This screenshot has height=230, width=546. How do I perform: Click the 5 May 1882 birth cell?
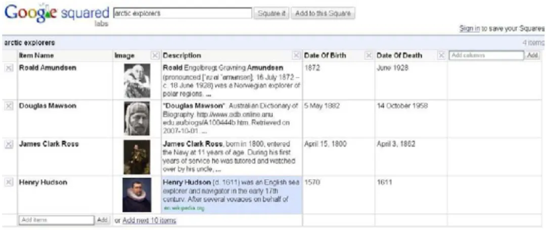(x=322, y=105)
